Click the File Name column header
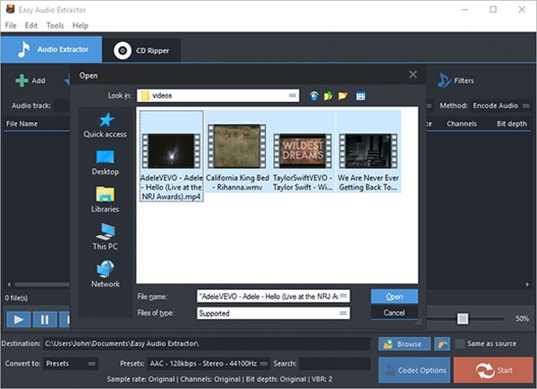 pyautogui.click(x=21, y=123)
